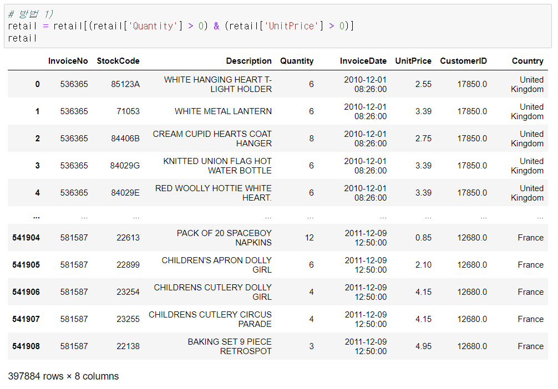The image size is (558, 389).
Task: Click row index 541905
Action: tap(26, 265)
